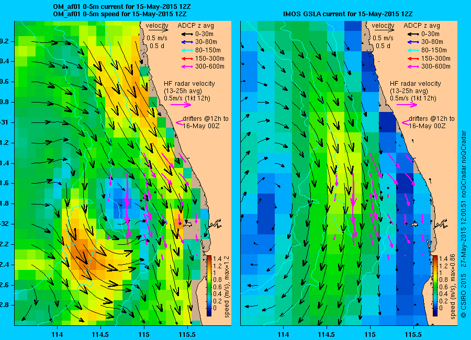
Task: Click the magenta HF radar arrow in left panel
Action: 181,105
